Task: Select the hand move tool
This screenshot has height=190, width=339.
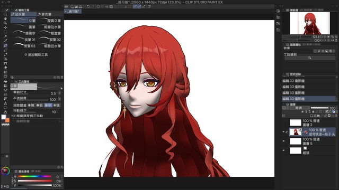Action: pos(5,19)
